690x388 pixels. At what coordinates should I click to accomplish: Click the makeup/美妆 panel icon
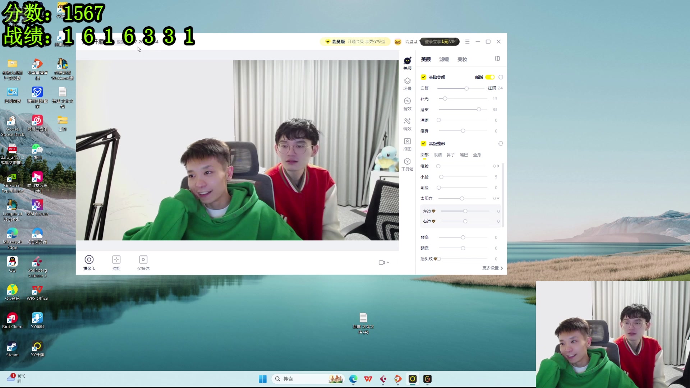462,59
